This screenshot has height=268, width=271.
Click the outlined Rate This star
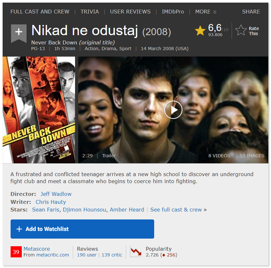coord(241,30)
